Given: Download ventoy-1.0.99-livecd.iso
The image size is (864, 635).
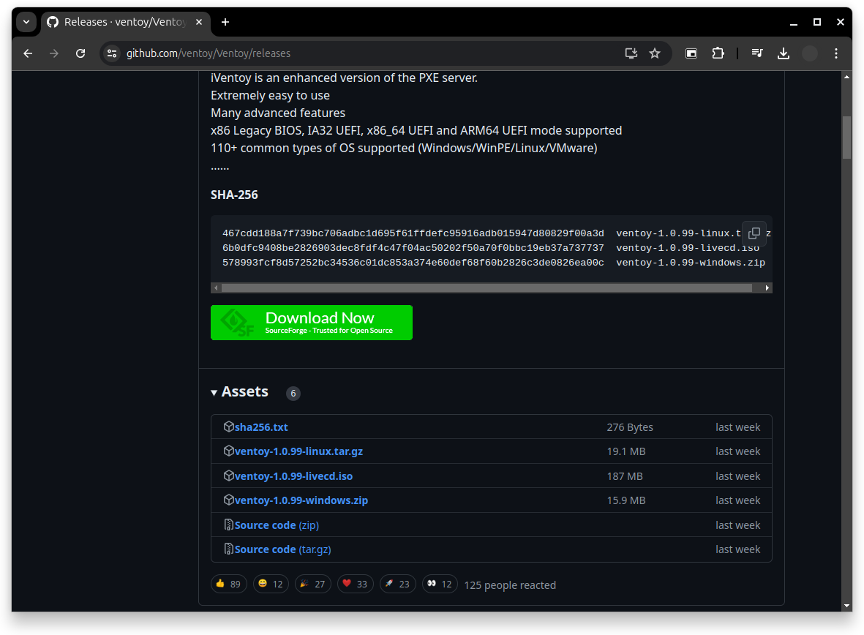Looking at the screenshot, I should (x=293, y=476).
